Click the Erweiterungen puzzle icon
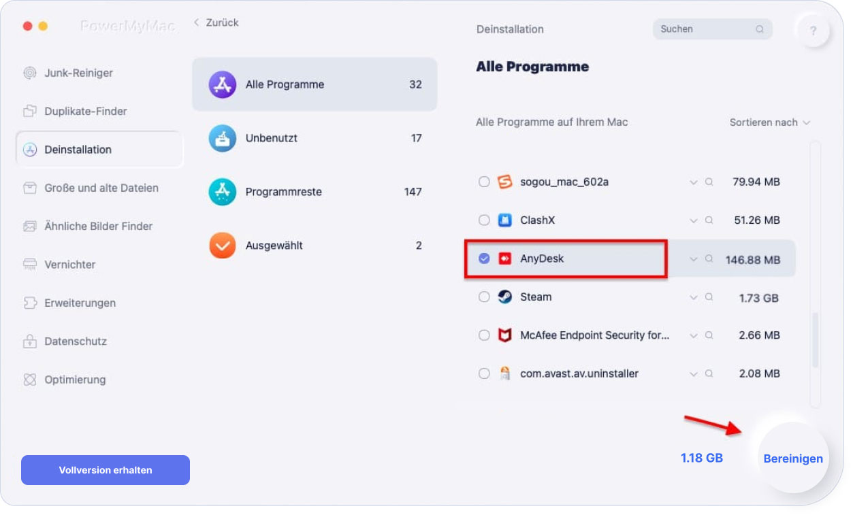853x517 pixels. point(30,303)
